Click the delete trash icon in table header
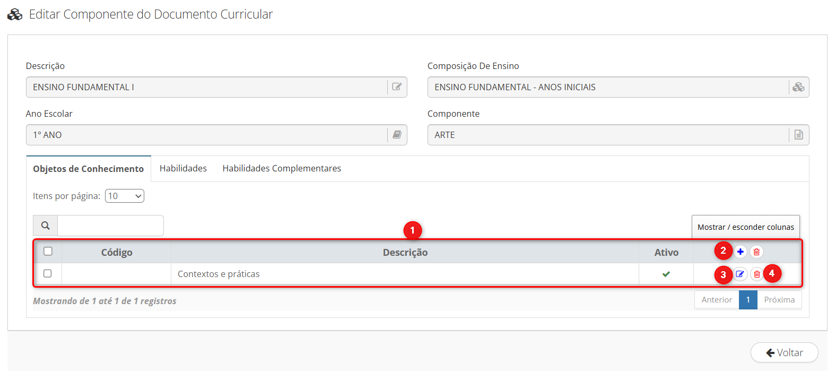The image size is (836, 371). (x=756, y=252)
